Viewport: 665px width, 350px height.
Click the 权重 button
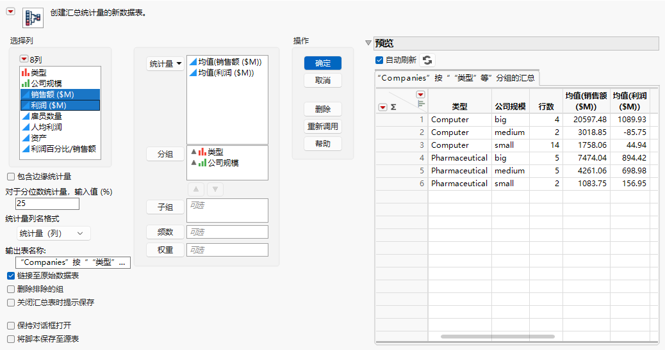pos(165,250)
